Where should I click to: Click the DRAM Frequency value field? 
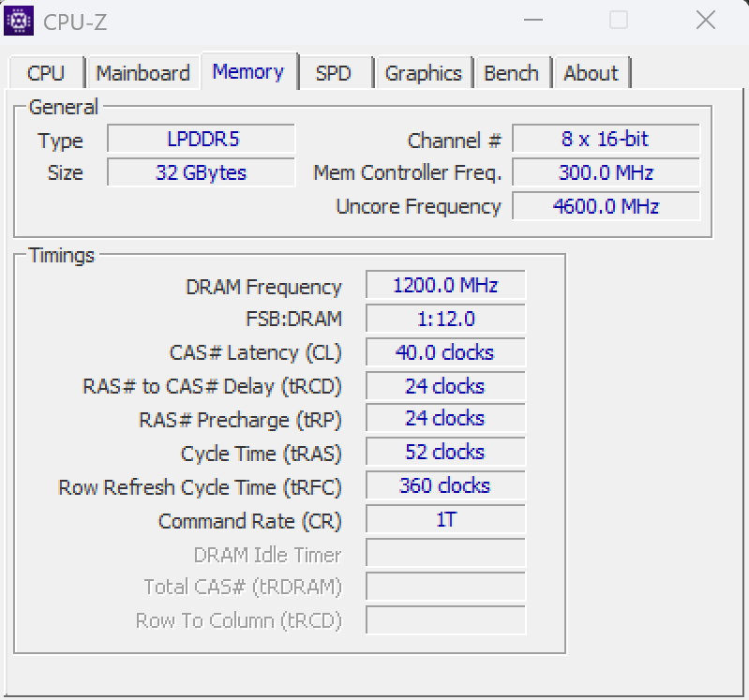(445, 286)
